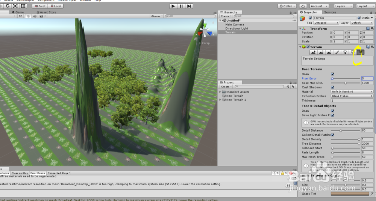
Task: Click the Pause button
Action: point(181,6)
